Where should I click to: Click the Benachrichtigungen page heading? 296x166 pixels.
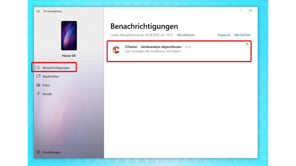pos(144,26)
